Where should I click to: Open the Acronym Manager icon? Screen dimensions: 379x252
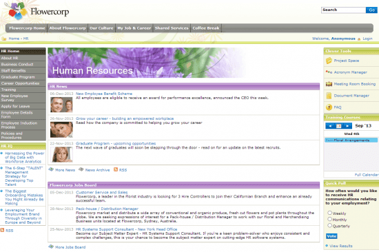(x=329, y=72)
